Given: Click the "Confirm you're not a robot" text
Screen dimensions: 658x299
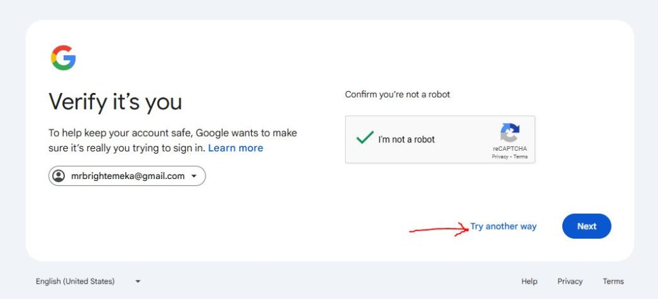Looking at the screenshot, I should point(397,95).
